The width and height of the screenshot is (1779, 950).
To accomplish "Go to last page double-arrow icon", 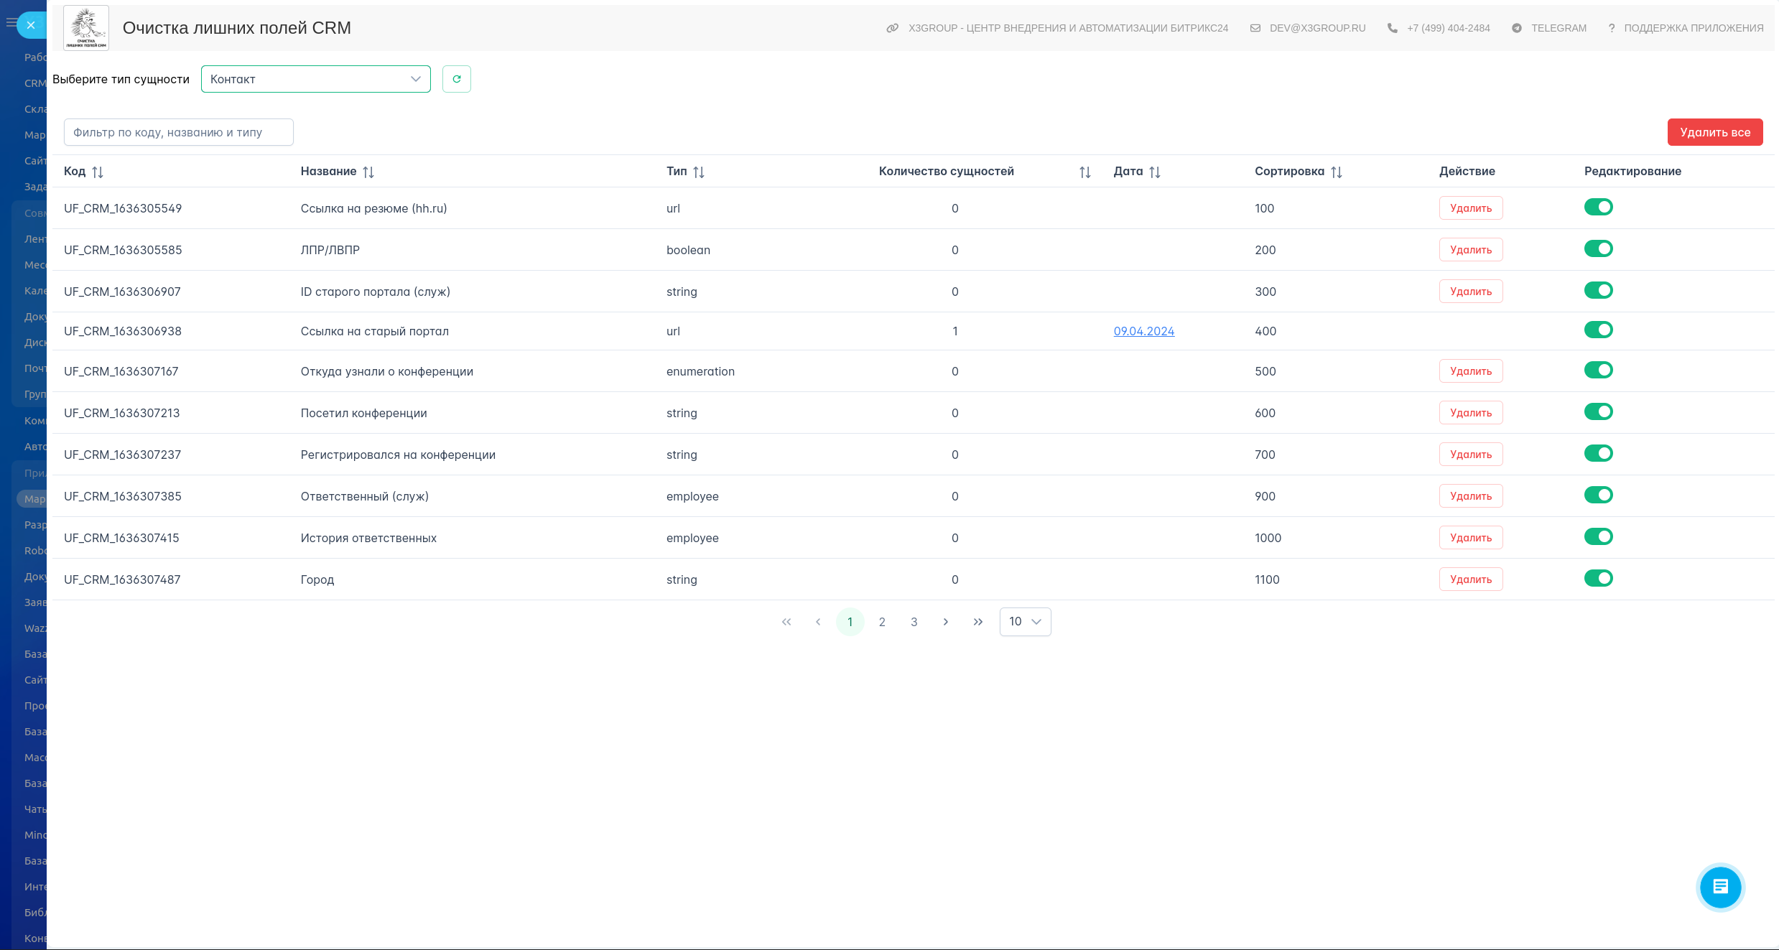I will 977,622.
